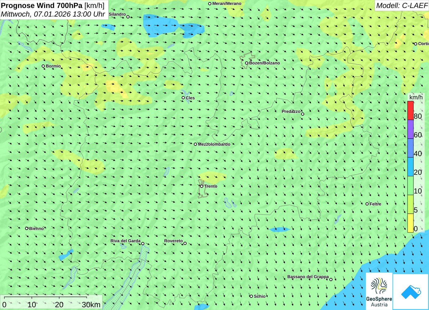The image size is (429, 310).
Task: Click the Bozen/Bolzano city marker
Action: point(246,63)
